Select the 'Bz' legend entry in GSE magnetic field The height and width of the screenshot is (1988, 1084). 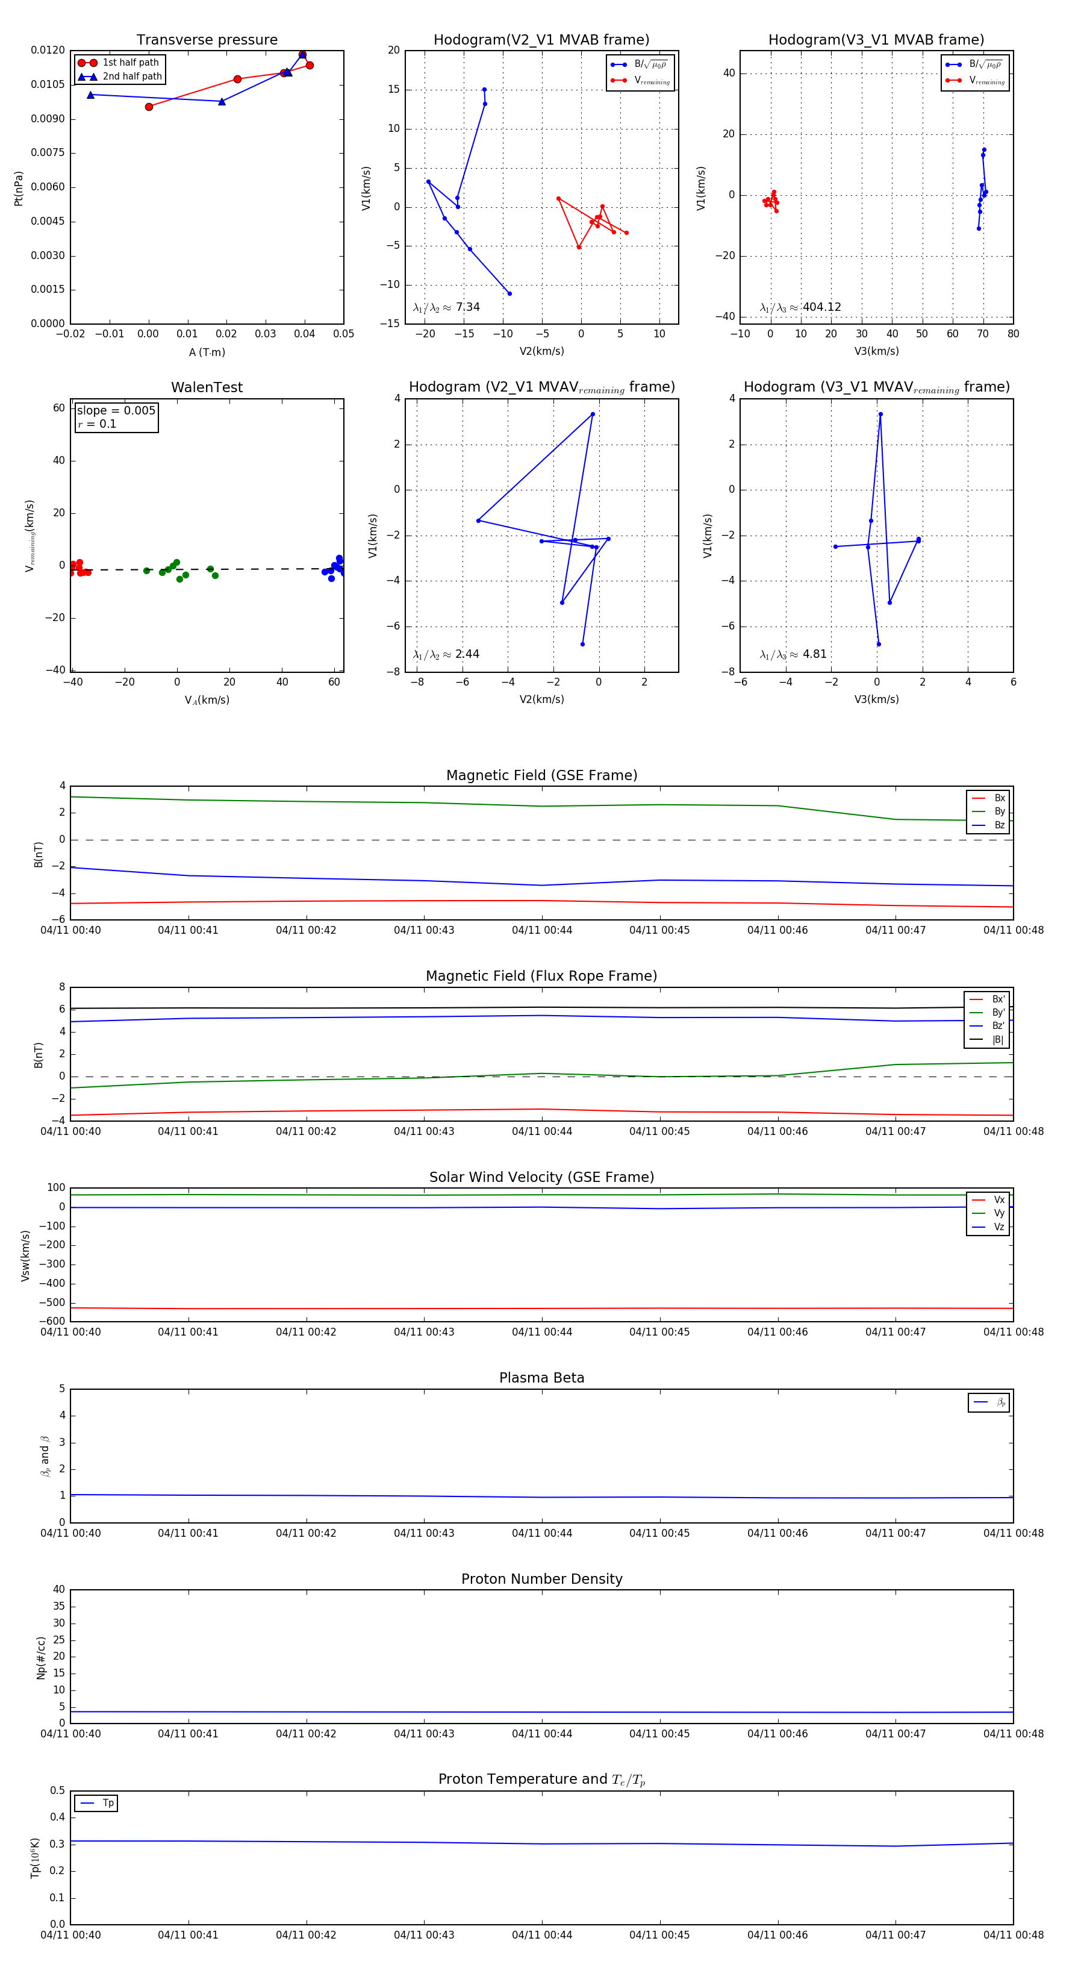pos(988,825)
